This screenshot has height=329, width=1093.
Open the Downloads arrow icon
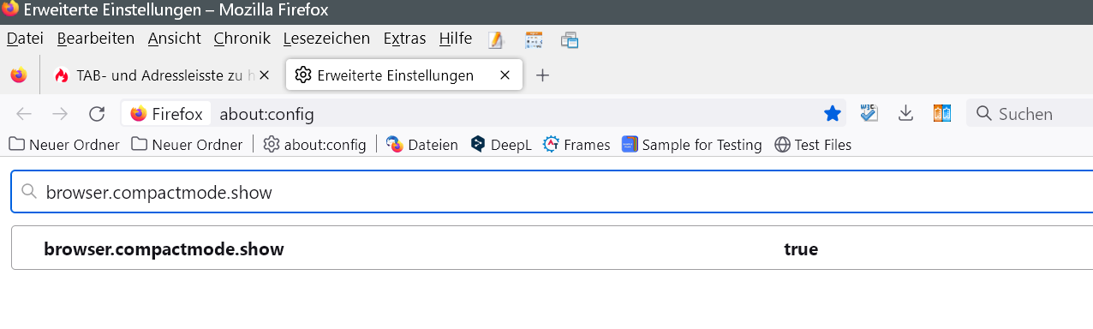(x=905, y=113)
